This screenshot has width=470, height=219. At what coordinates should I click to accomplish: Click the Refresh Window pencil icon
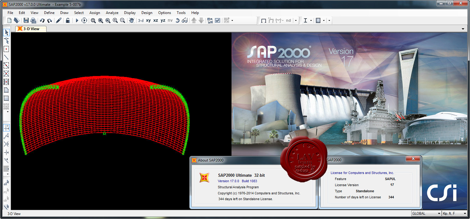tap(59, 20)
